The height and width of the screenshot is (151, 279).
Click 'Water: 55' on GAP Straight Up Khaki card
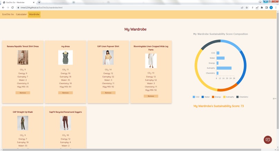coord(23,146)
